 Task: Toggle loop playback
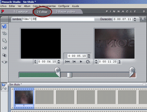88,62
